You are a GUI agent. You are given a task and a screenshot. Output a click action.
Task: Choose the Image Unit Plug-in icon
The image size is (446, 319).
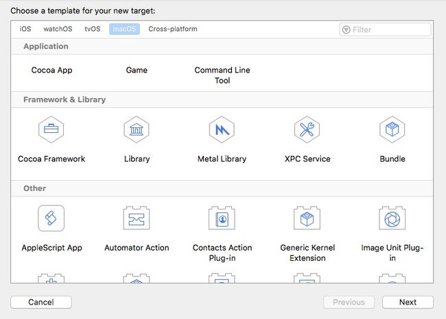392,218
